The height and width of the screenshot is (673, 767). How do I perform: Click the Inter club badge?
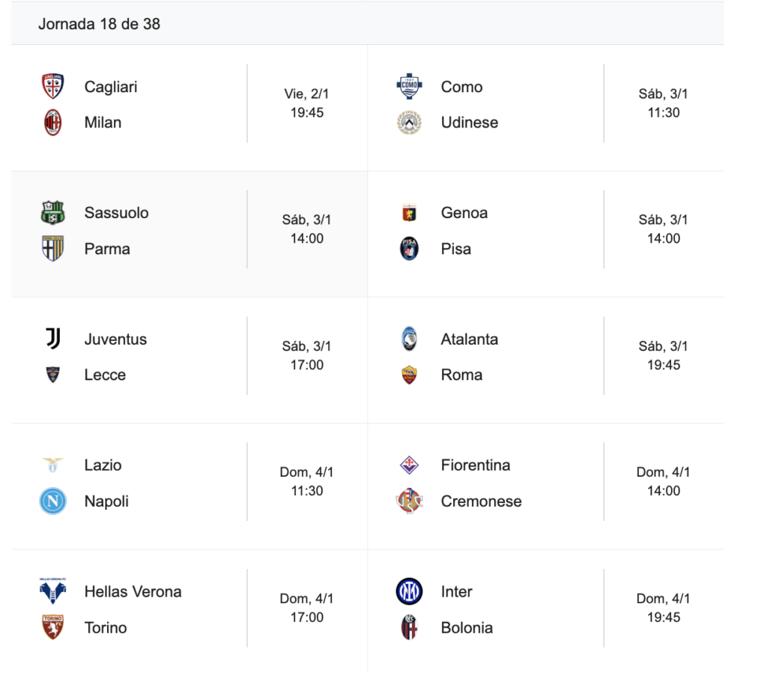409,591
